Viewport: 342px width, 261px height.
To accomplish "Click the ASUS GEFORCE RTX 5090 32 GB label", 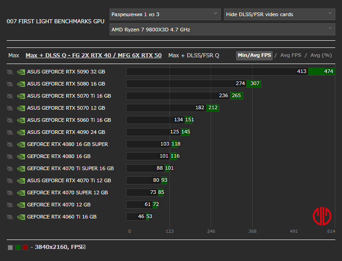I will (66, 72).
